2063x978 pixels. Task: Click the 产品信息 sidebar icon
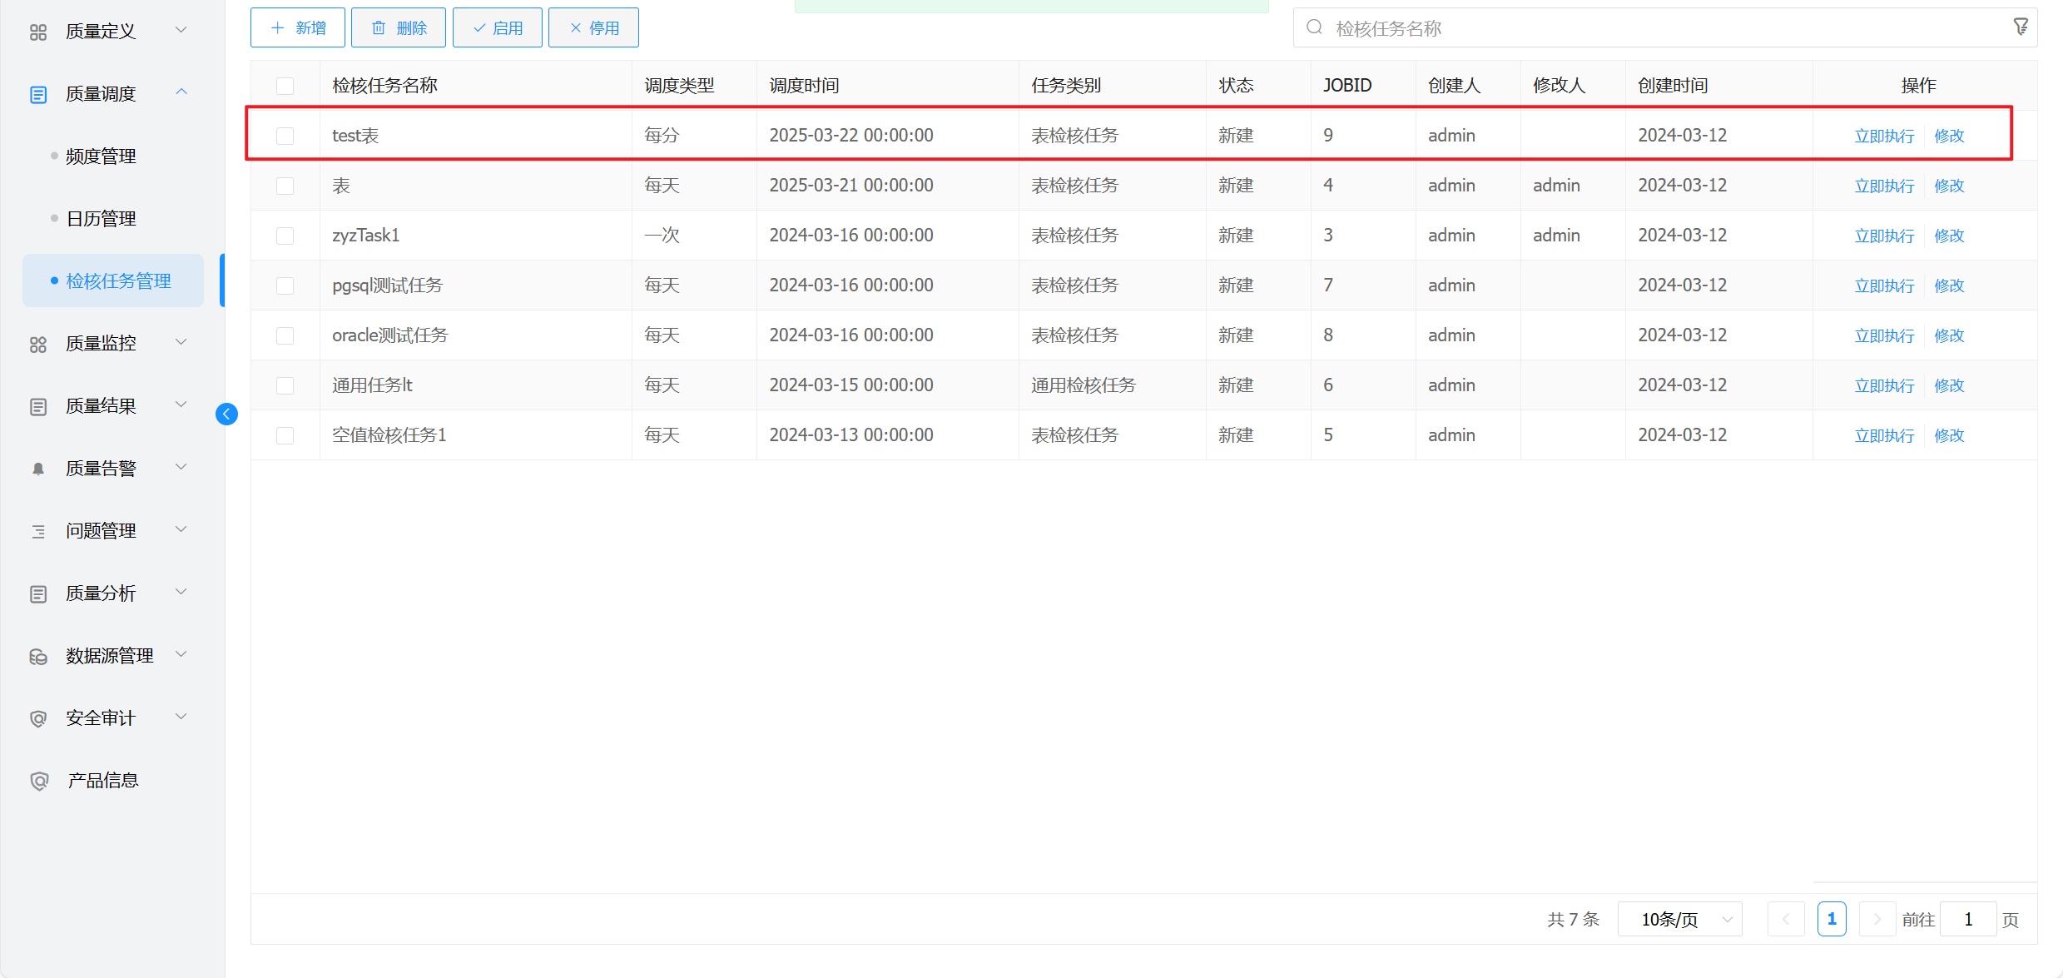click(38, 781)
